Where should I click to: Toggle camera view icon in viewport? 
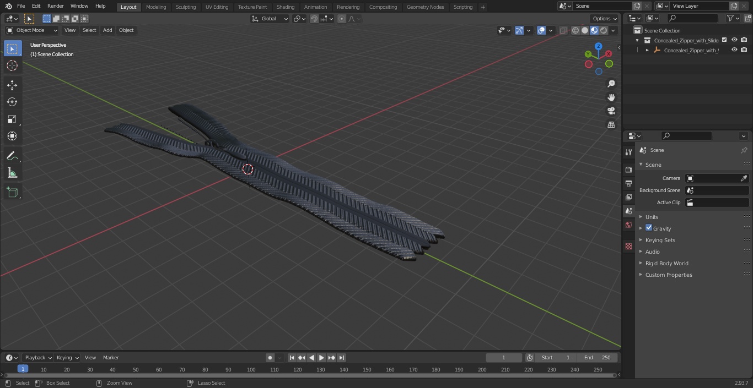coord(611,111)
